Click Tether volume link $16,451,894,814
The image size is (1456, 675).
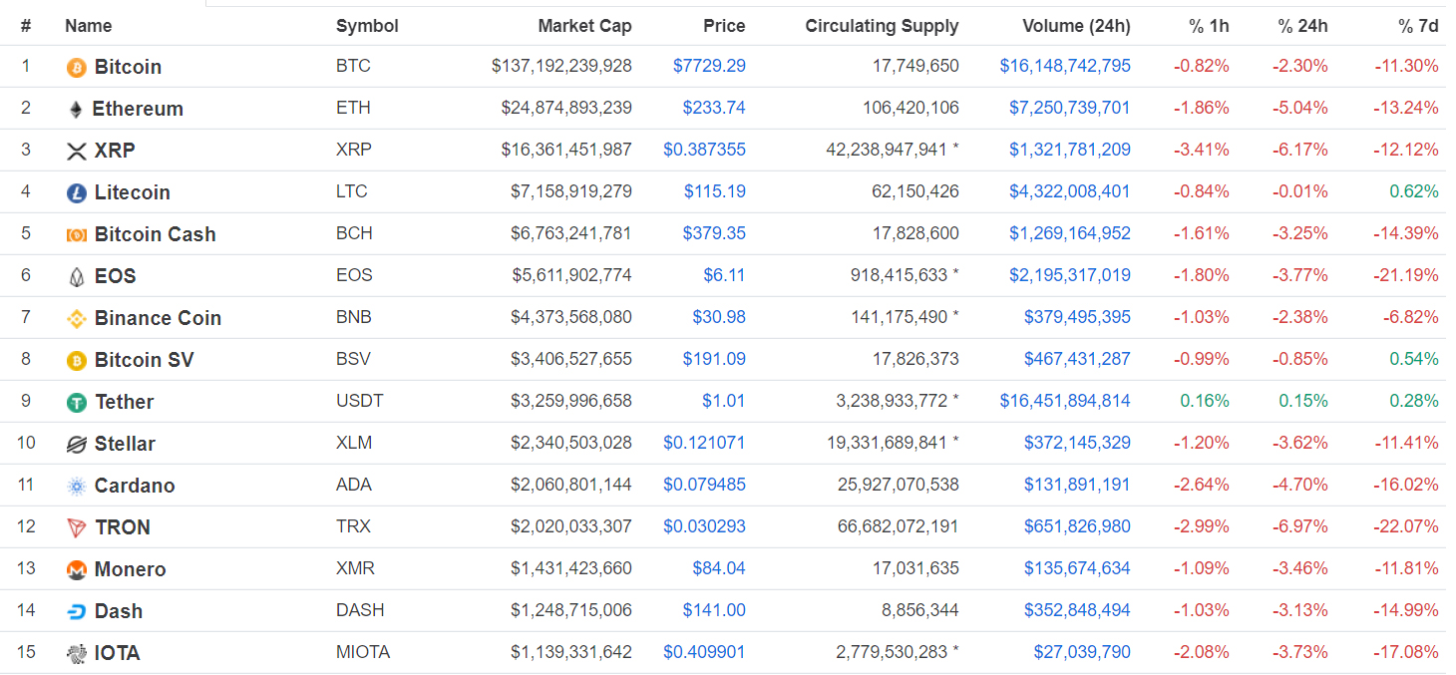tap(1065, 401)
